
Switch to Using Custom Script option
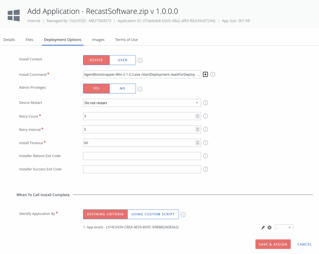pyautogui.click(x=153, y=214)
